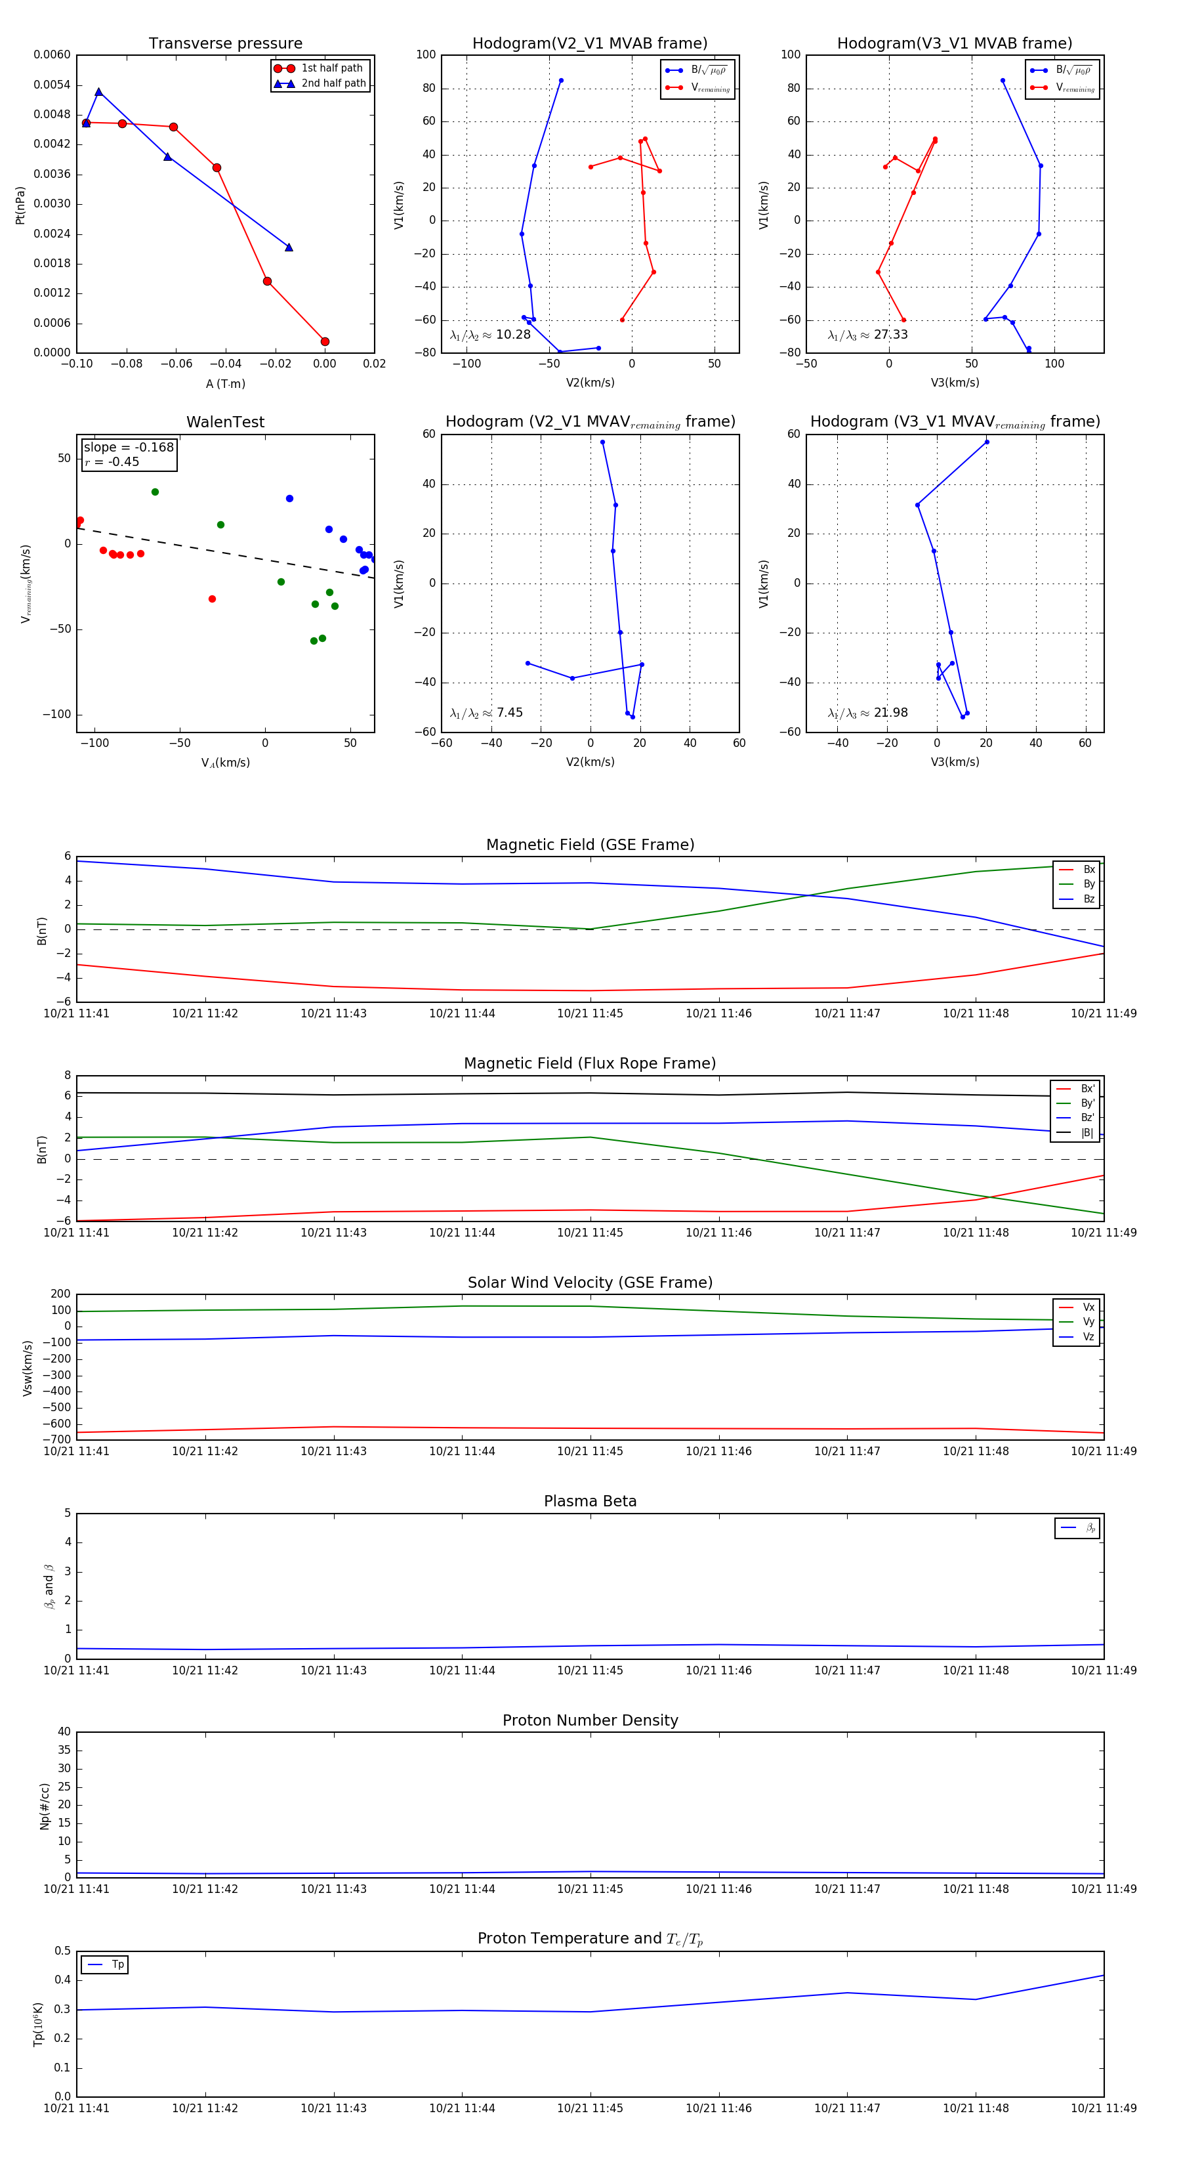Click the 'Tp(10^6K)' y-axis label
This screenshot has height=2166, width=1181.
point(38,2024)
